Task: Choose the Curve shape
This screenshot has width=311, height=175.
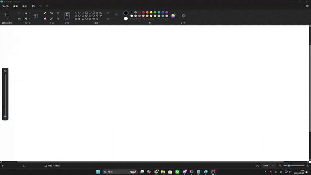Action: 79,12
